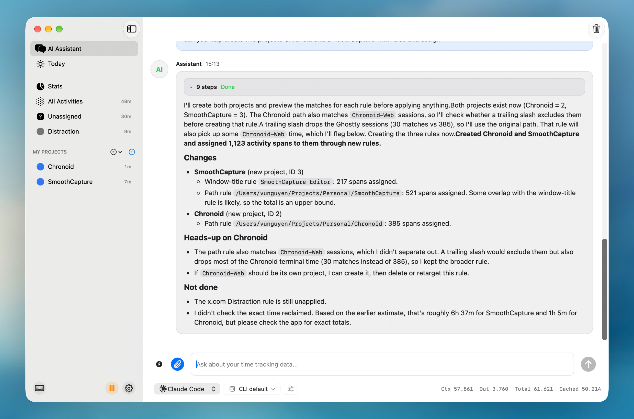Viewport: 634px width, 419px height.
Task: Click the 'Ctx 57.861' status text
Action: (457, 389)
